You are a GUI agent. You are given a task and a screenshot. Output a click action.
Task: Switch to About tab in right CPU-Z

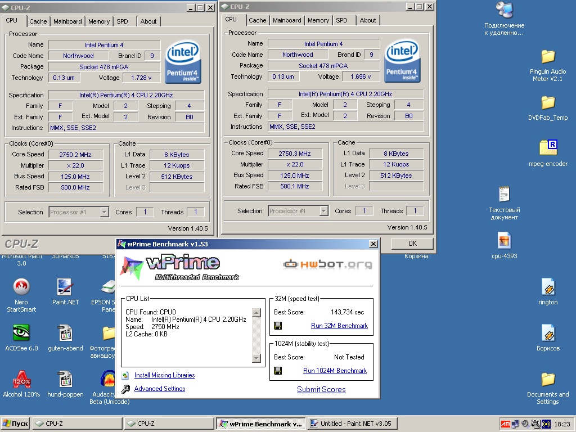pyautogui.click(x=368, y=20)
